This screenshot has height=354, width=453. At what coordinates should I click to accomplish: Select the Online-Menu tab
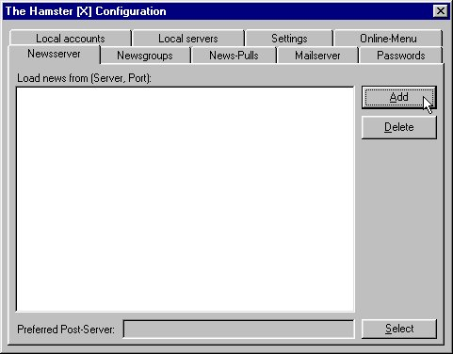point(388,39)
